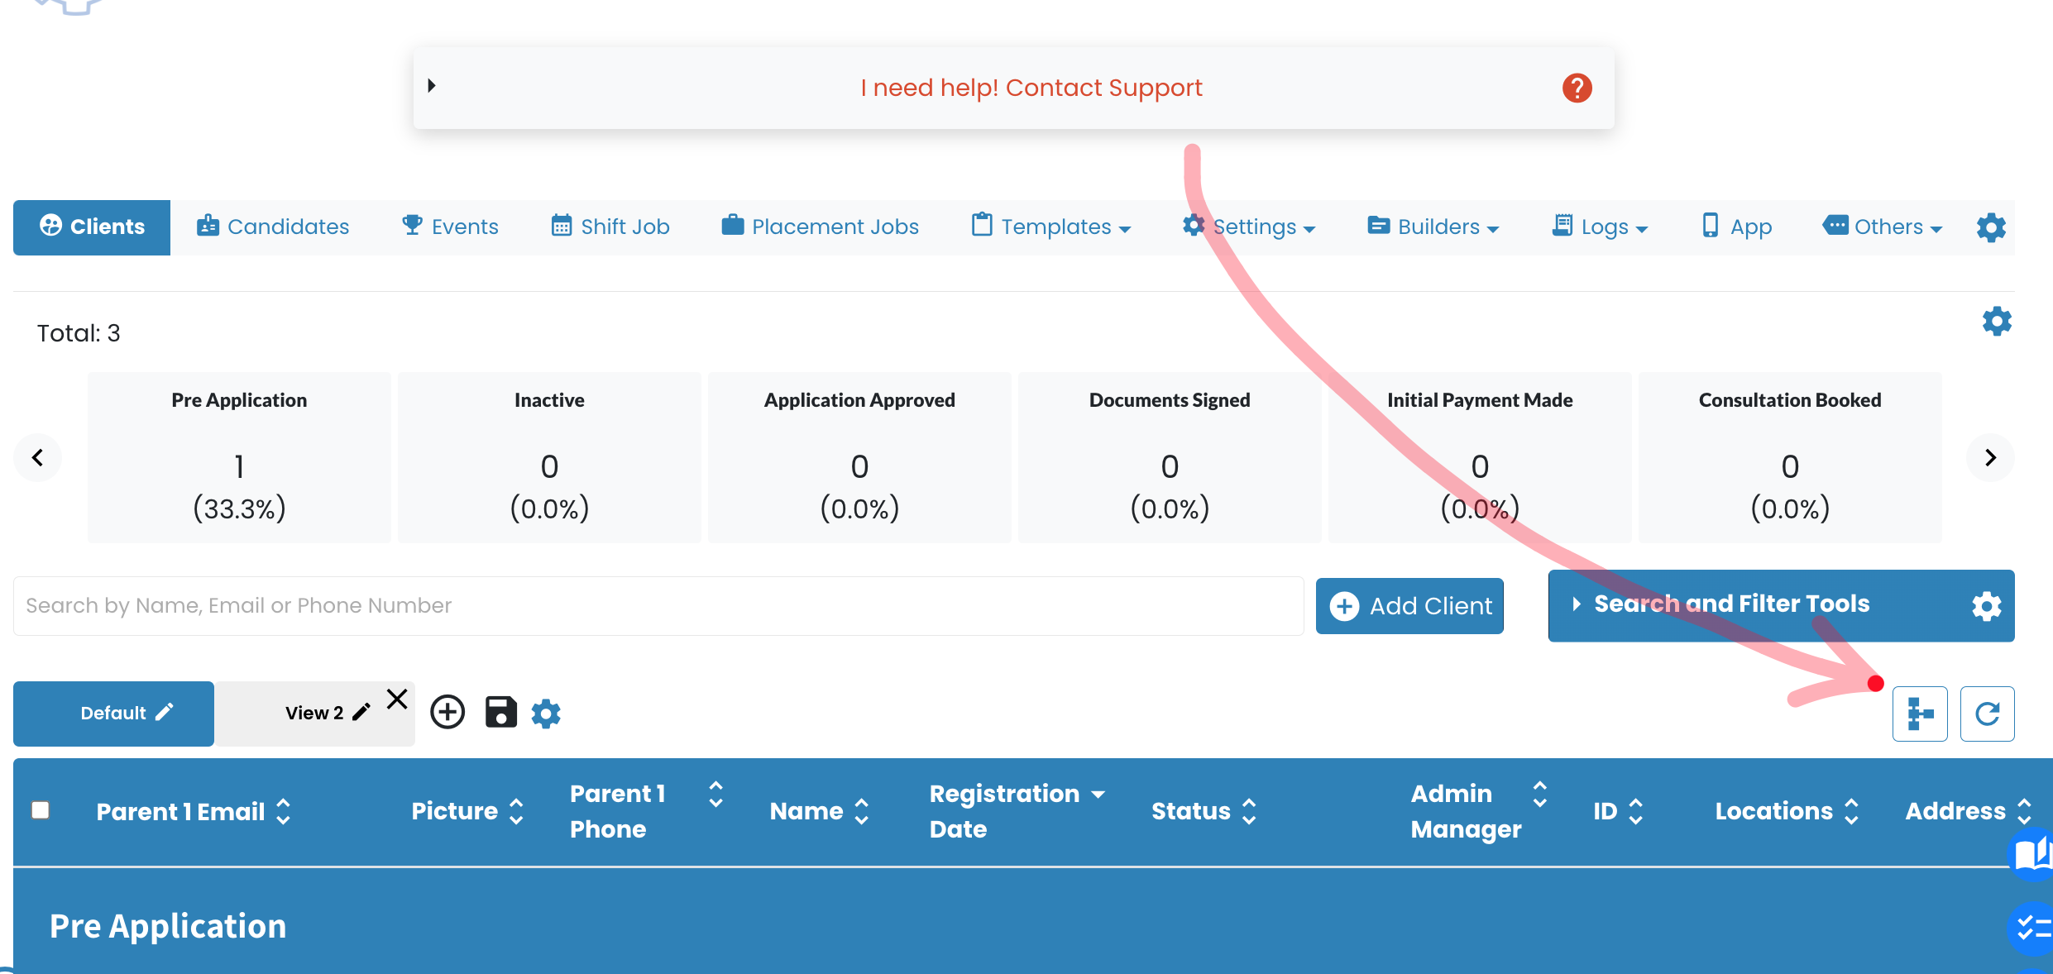Expand the Builders dropdown menu

pos(1433,227)
